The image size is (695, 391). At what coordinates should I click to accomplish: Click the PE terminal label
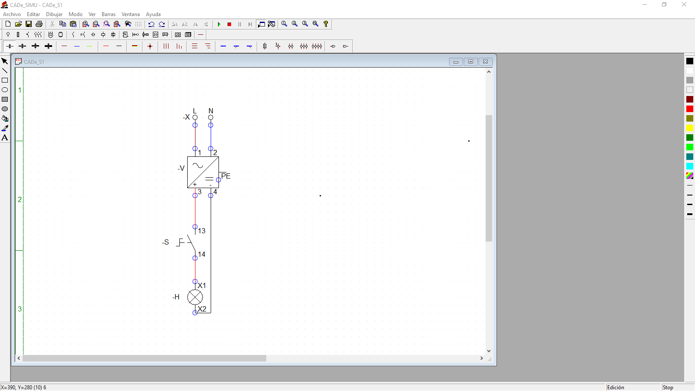226,176
